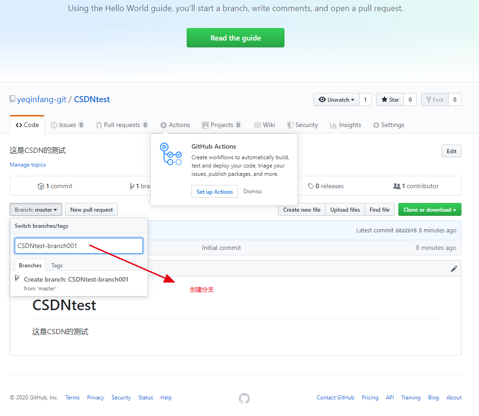Focus the branch name filter input
479x416 pixels.
click(x=79, y=246)
